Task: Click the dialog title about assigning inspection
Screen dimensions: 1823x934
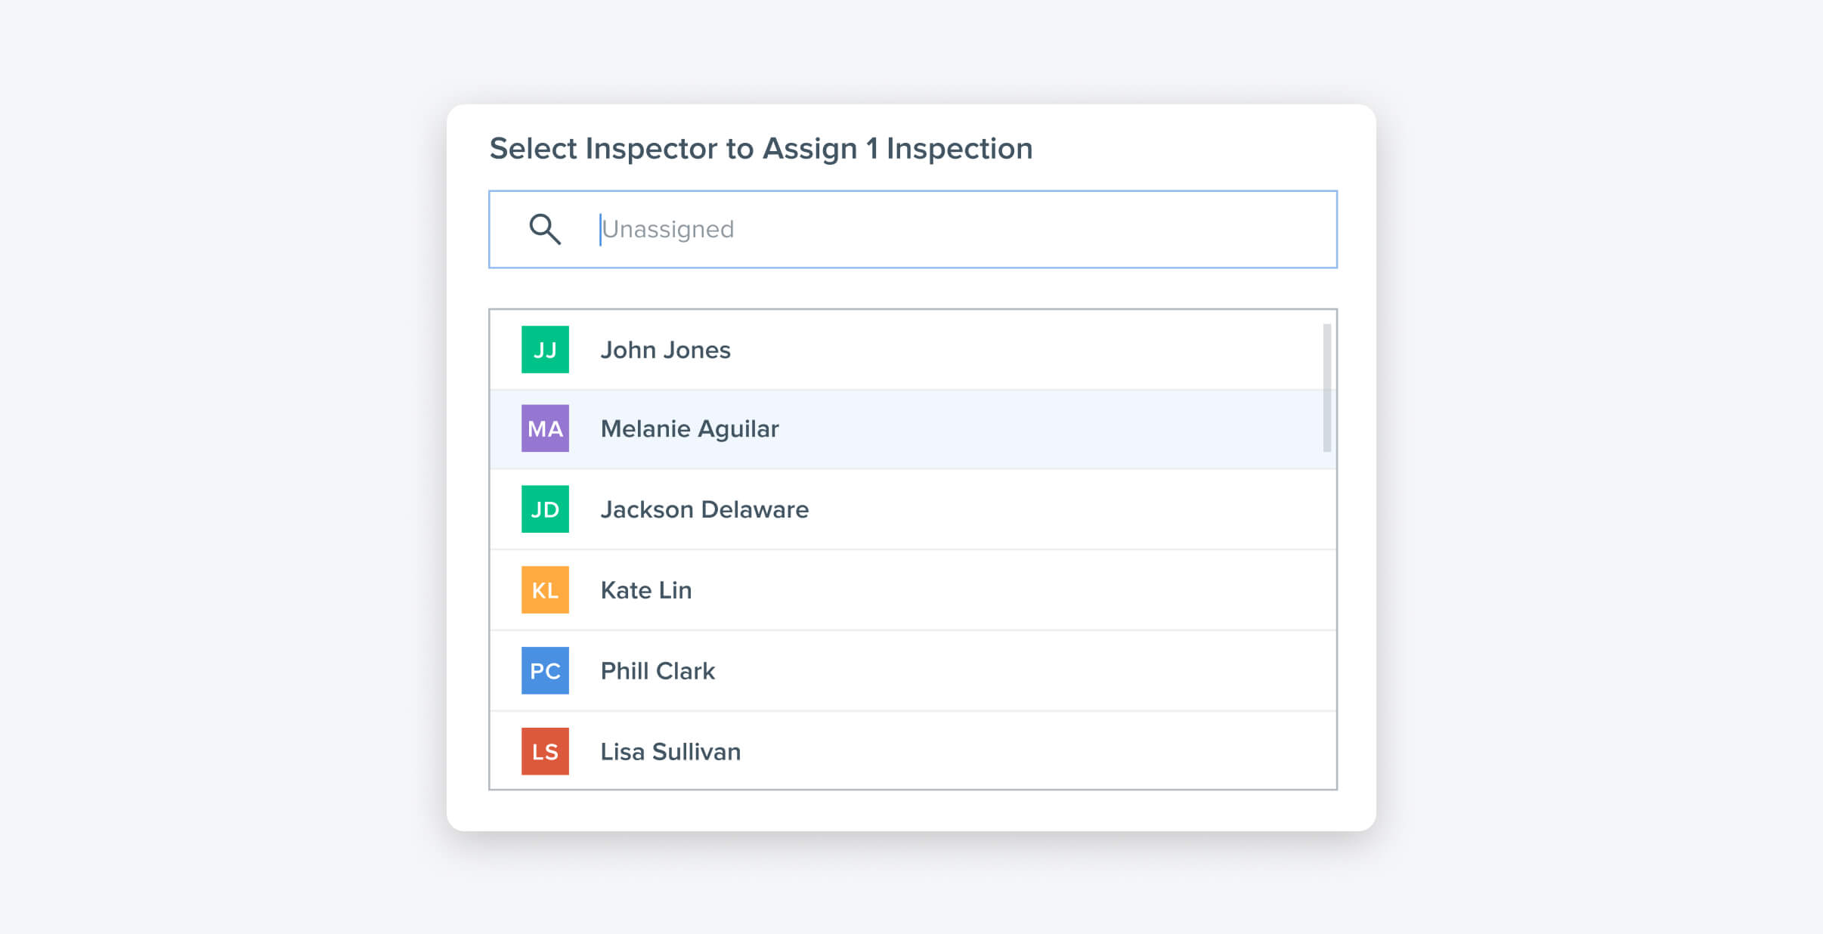Action: coord(760,148)
